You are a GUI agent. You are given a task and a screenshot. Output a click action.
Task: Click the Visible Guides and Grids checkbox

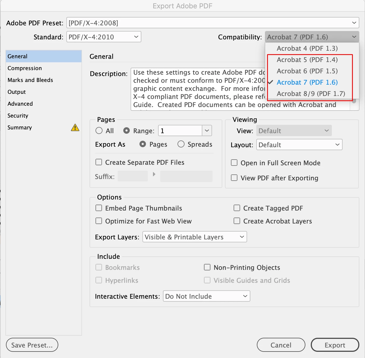point(207,280)
